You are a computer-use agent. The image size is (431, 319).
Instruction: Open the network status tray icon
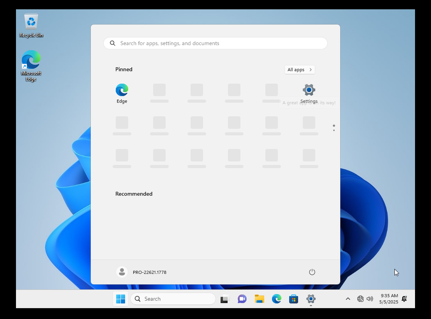[x=360, y=299]
